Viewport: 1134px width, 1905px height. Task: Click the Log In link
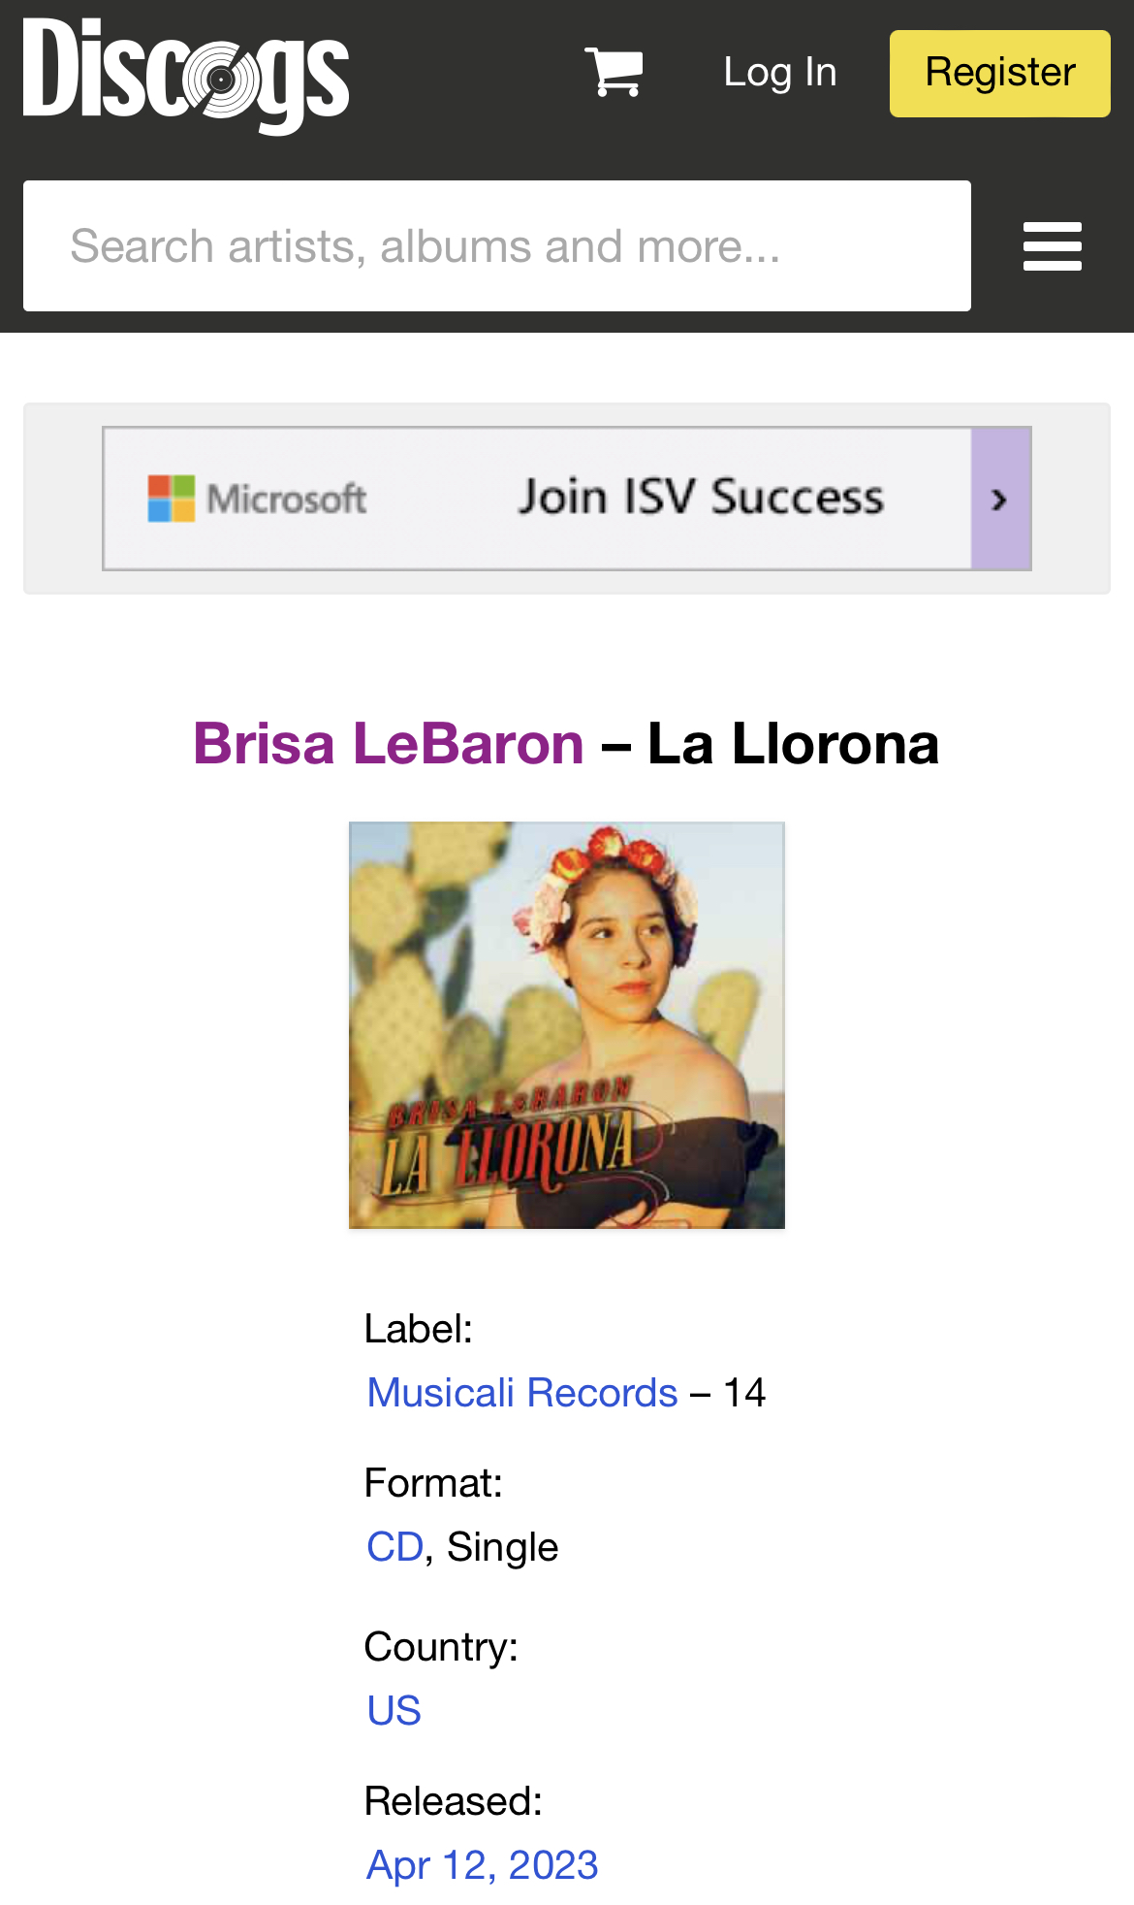pyautogui.click(x=779, y=73)
